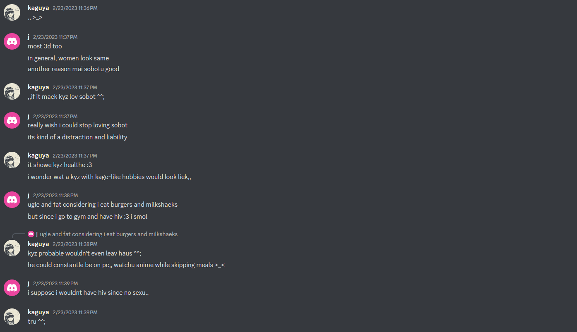
Task: Click the 11:39 PM timestamp beside kaguya's last message
Action: coord(75,313)
